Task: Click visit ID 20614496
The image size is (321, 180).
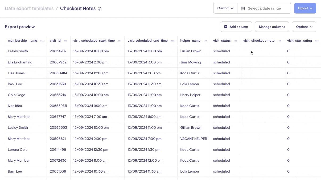Action: pyautogui.click(x=58, y=149)
